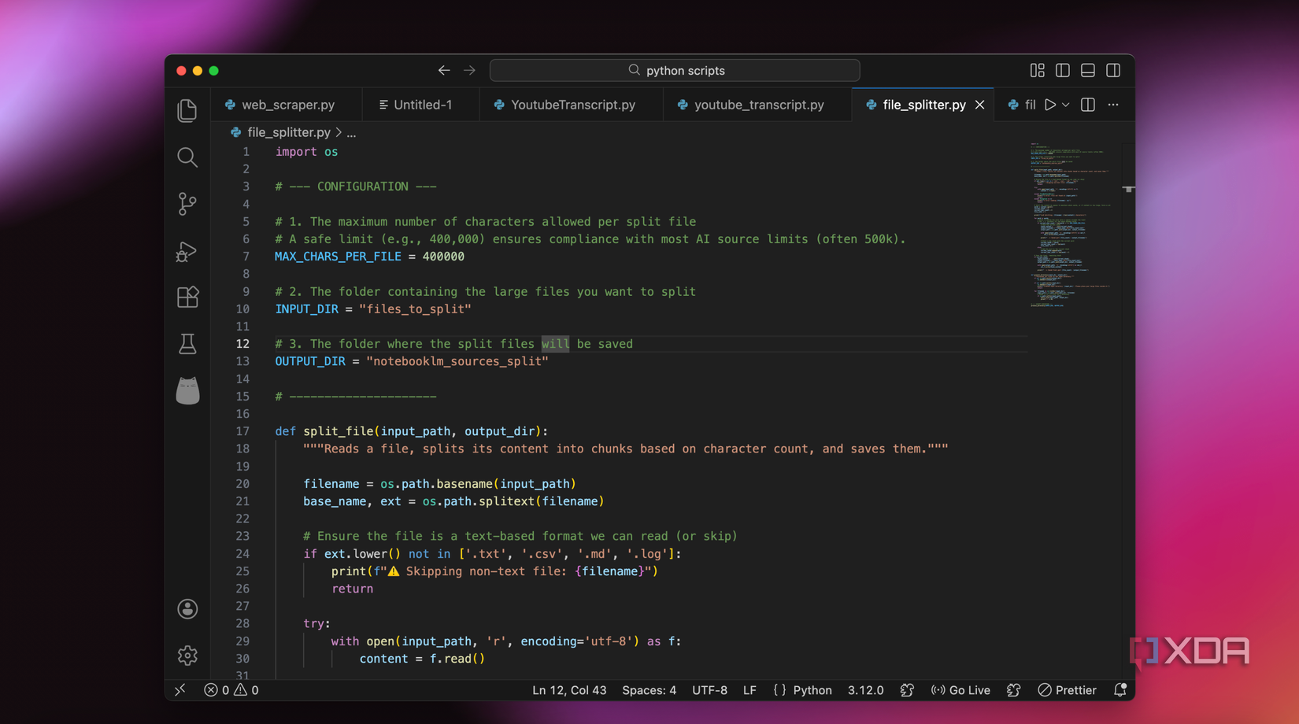Open the More Actions ellipsis menu
The width and height of the screenshot is (1299, 724).
coord(1113,105)
